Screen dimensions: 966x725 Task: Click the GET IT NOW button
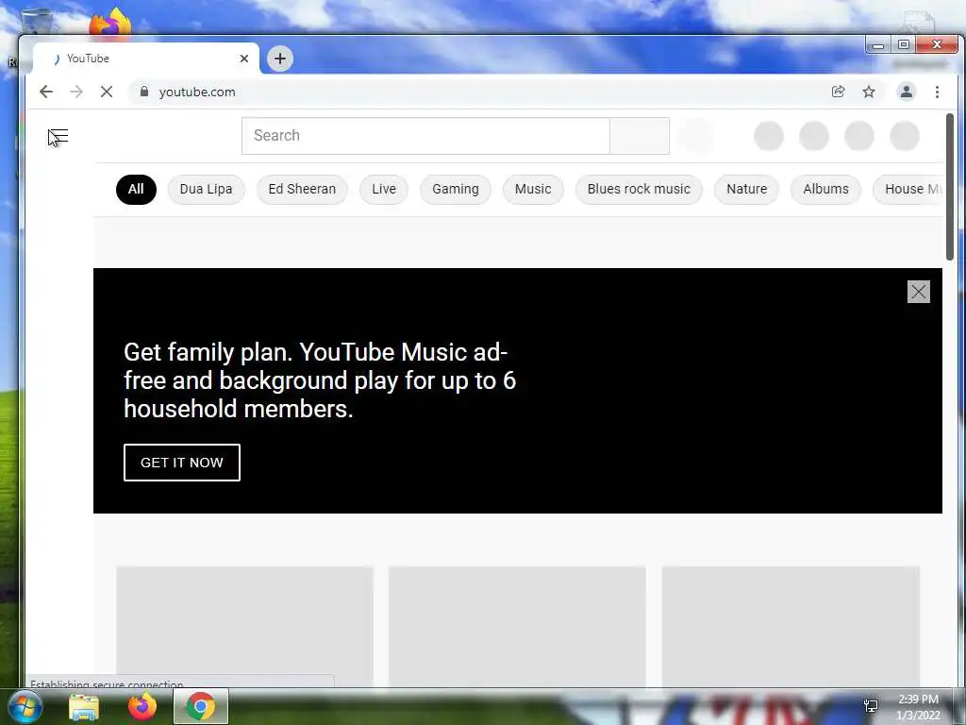tap(182, 463)
